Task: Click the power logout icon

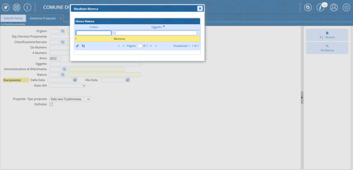Action: point(346,7)
